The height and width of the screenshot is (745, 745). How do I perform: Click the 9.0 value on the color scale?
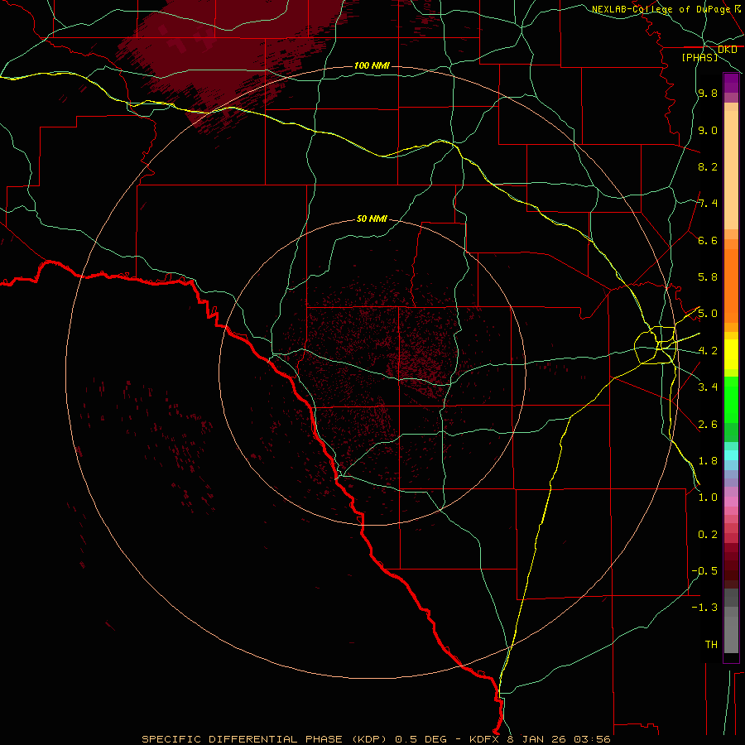(708, 131)
